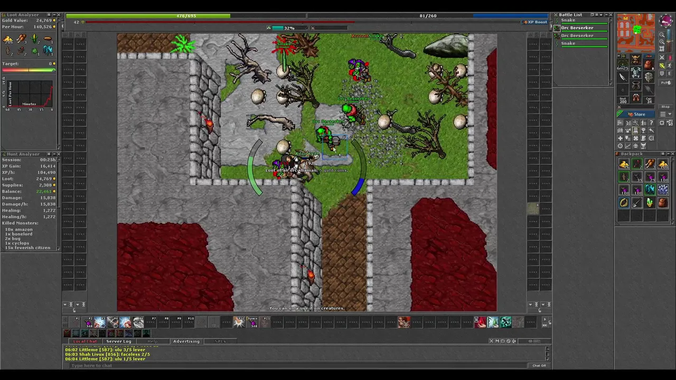Click the XP Boost button

[535, 22]
